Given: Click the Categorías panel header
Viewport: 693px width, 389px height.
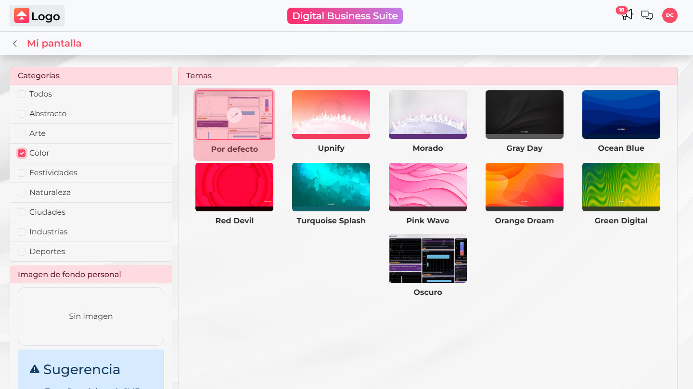Looking at the screenshot, I should [91, 76].
